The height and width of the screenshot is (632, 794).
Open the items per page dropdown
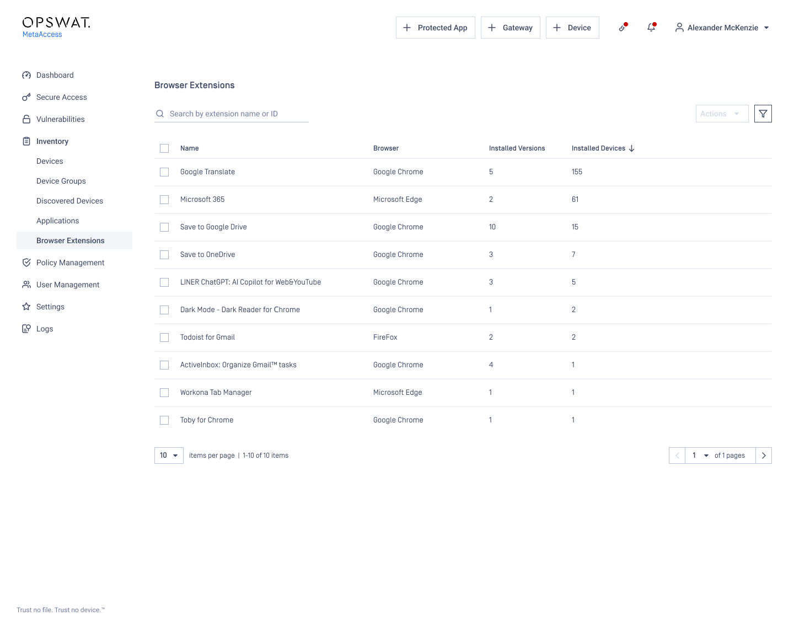169,456
